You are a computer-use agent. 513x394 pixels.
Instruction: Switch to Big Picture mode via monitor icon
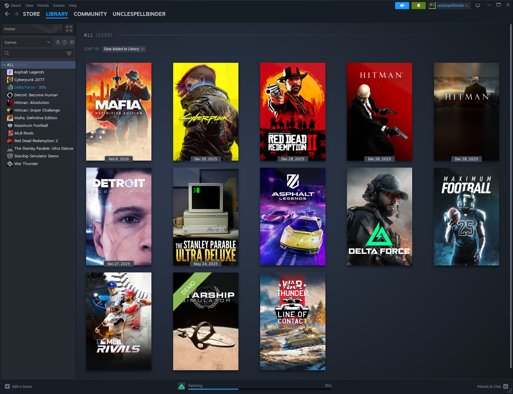click(x=478, y=6)
